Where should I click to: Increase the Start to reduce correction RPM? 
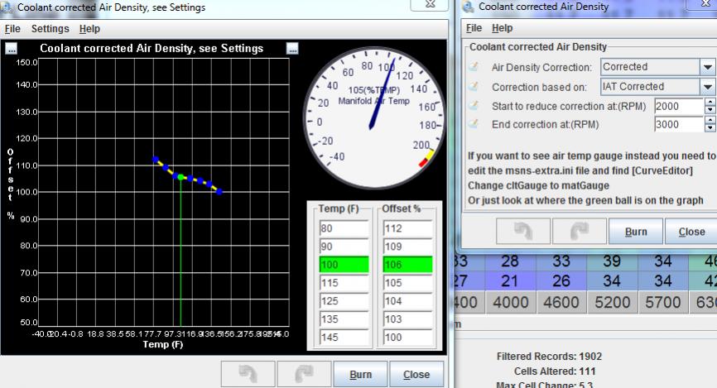709,102
